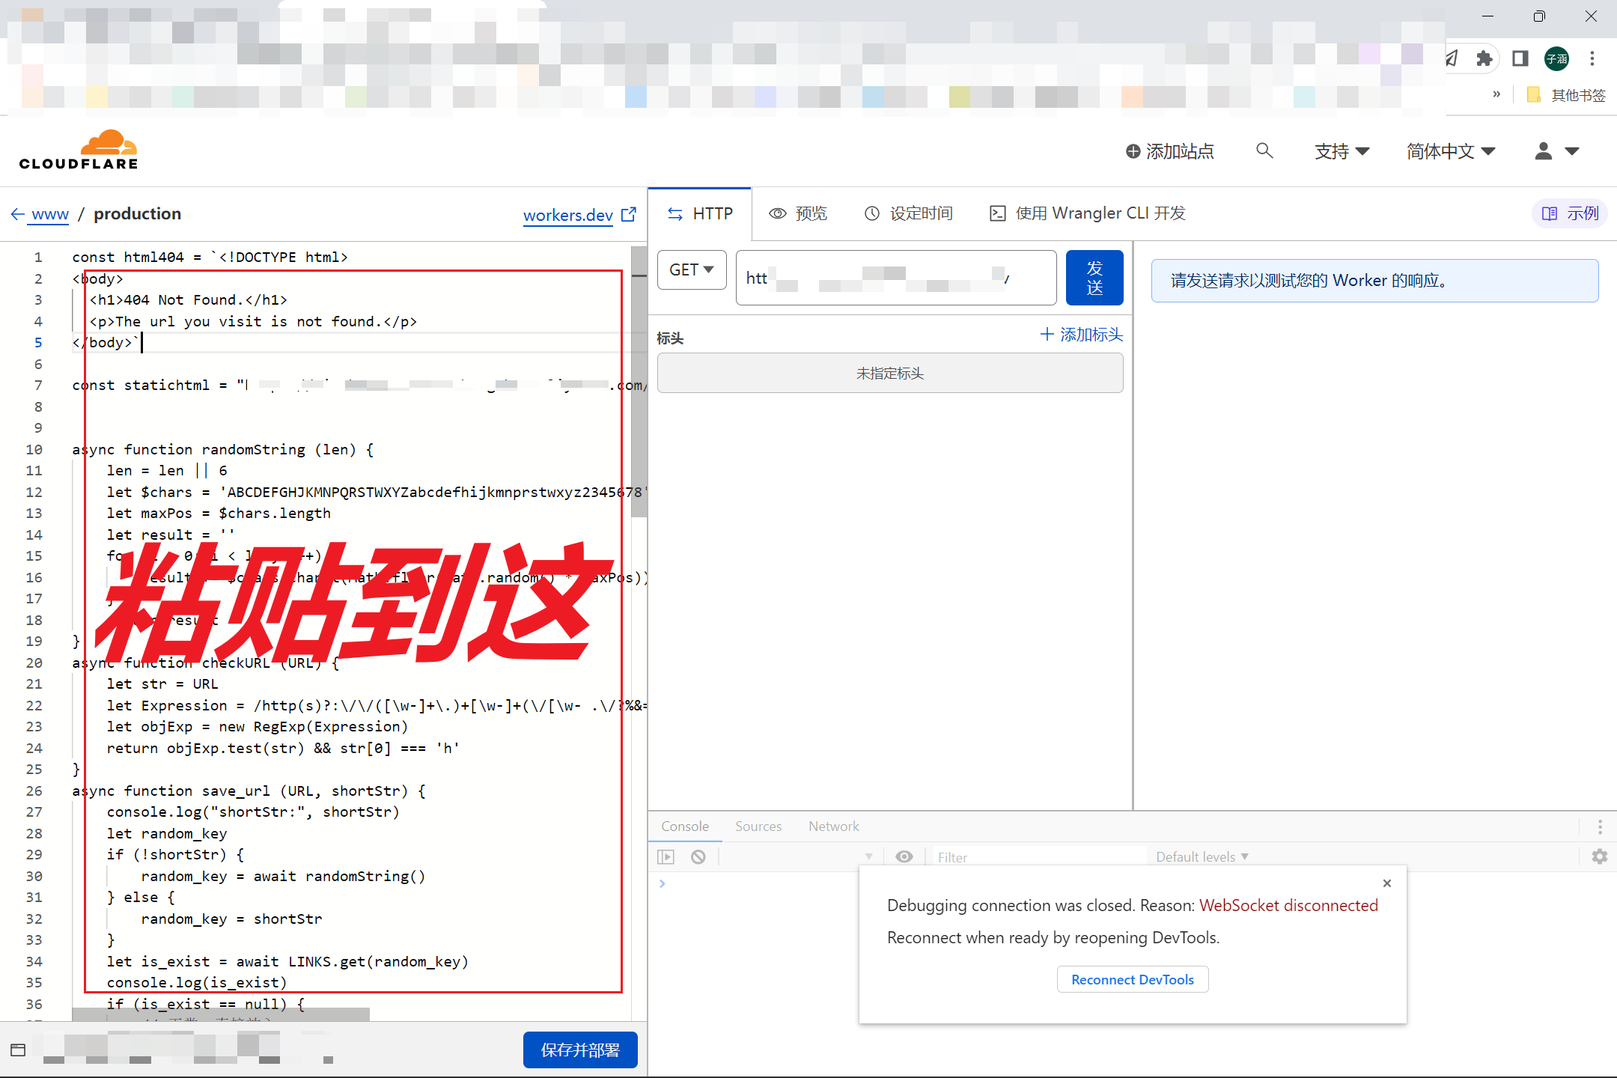This screenshot has width=1617, height=1078.
Task: Click the 添加站点 plus button
Action: [1169, 151]
